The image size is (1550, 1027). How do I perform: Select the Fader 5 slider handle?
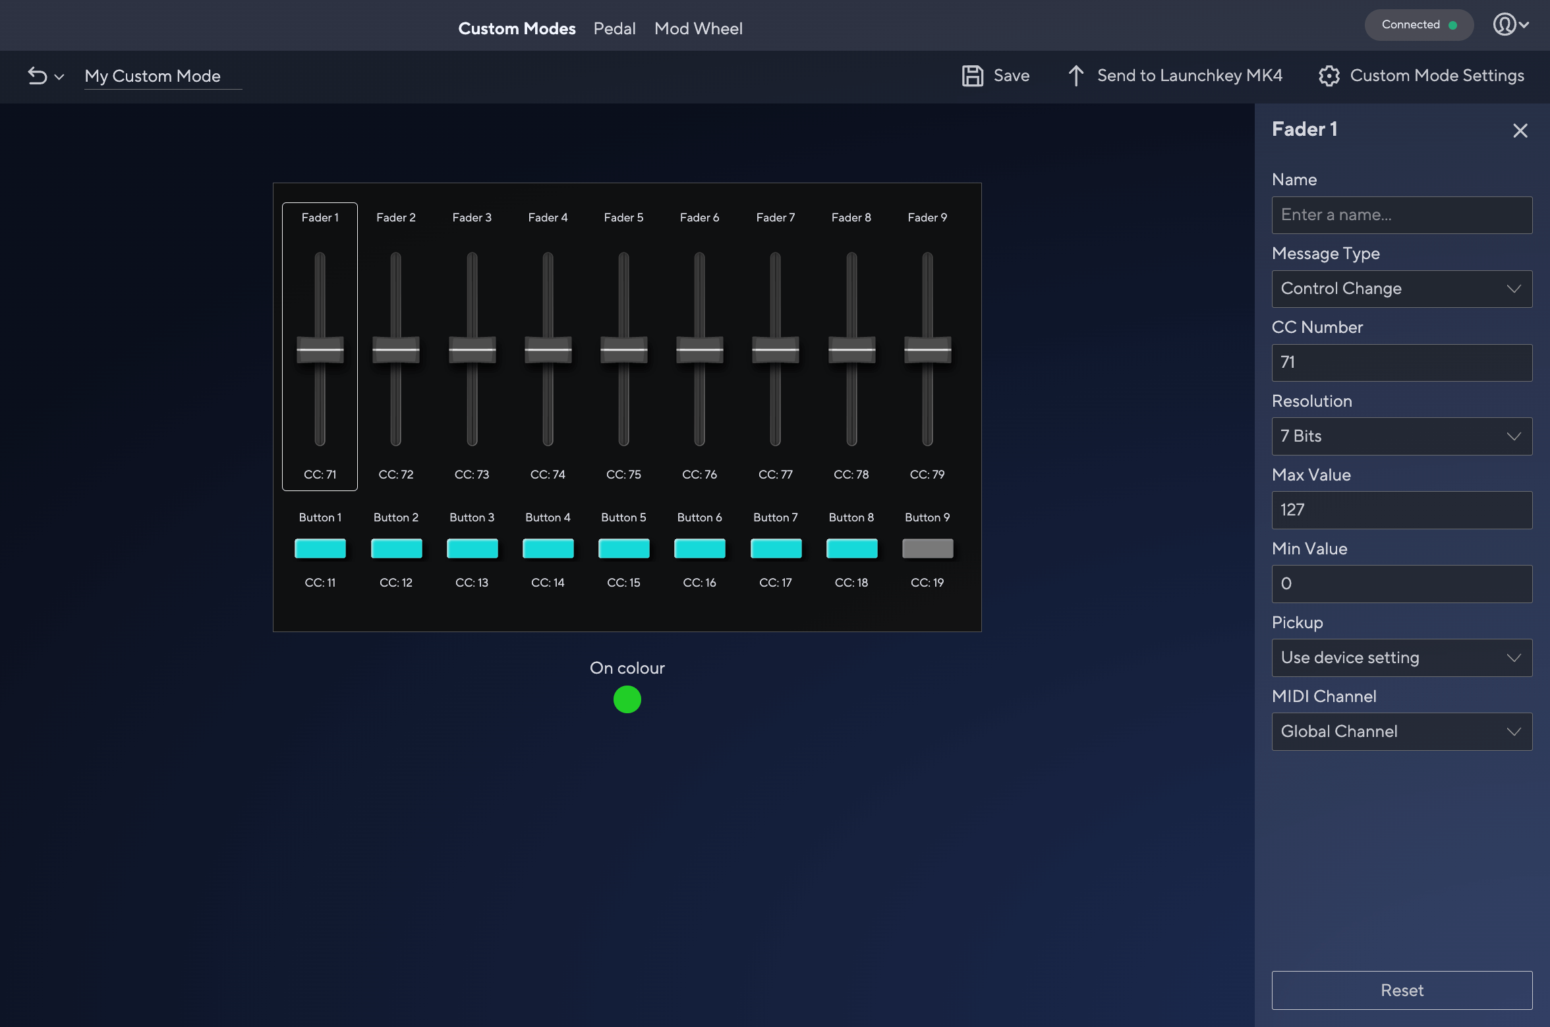pyautogui.click(x=623, y=349)
